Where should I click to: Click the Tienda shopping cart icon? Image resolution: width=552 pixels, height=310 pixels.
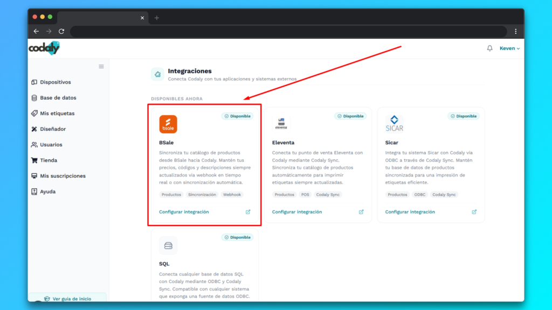(x=34, y=160)
